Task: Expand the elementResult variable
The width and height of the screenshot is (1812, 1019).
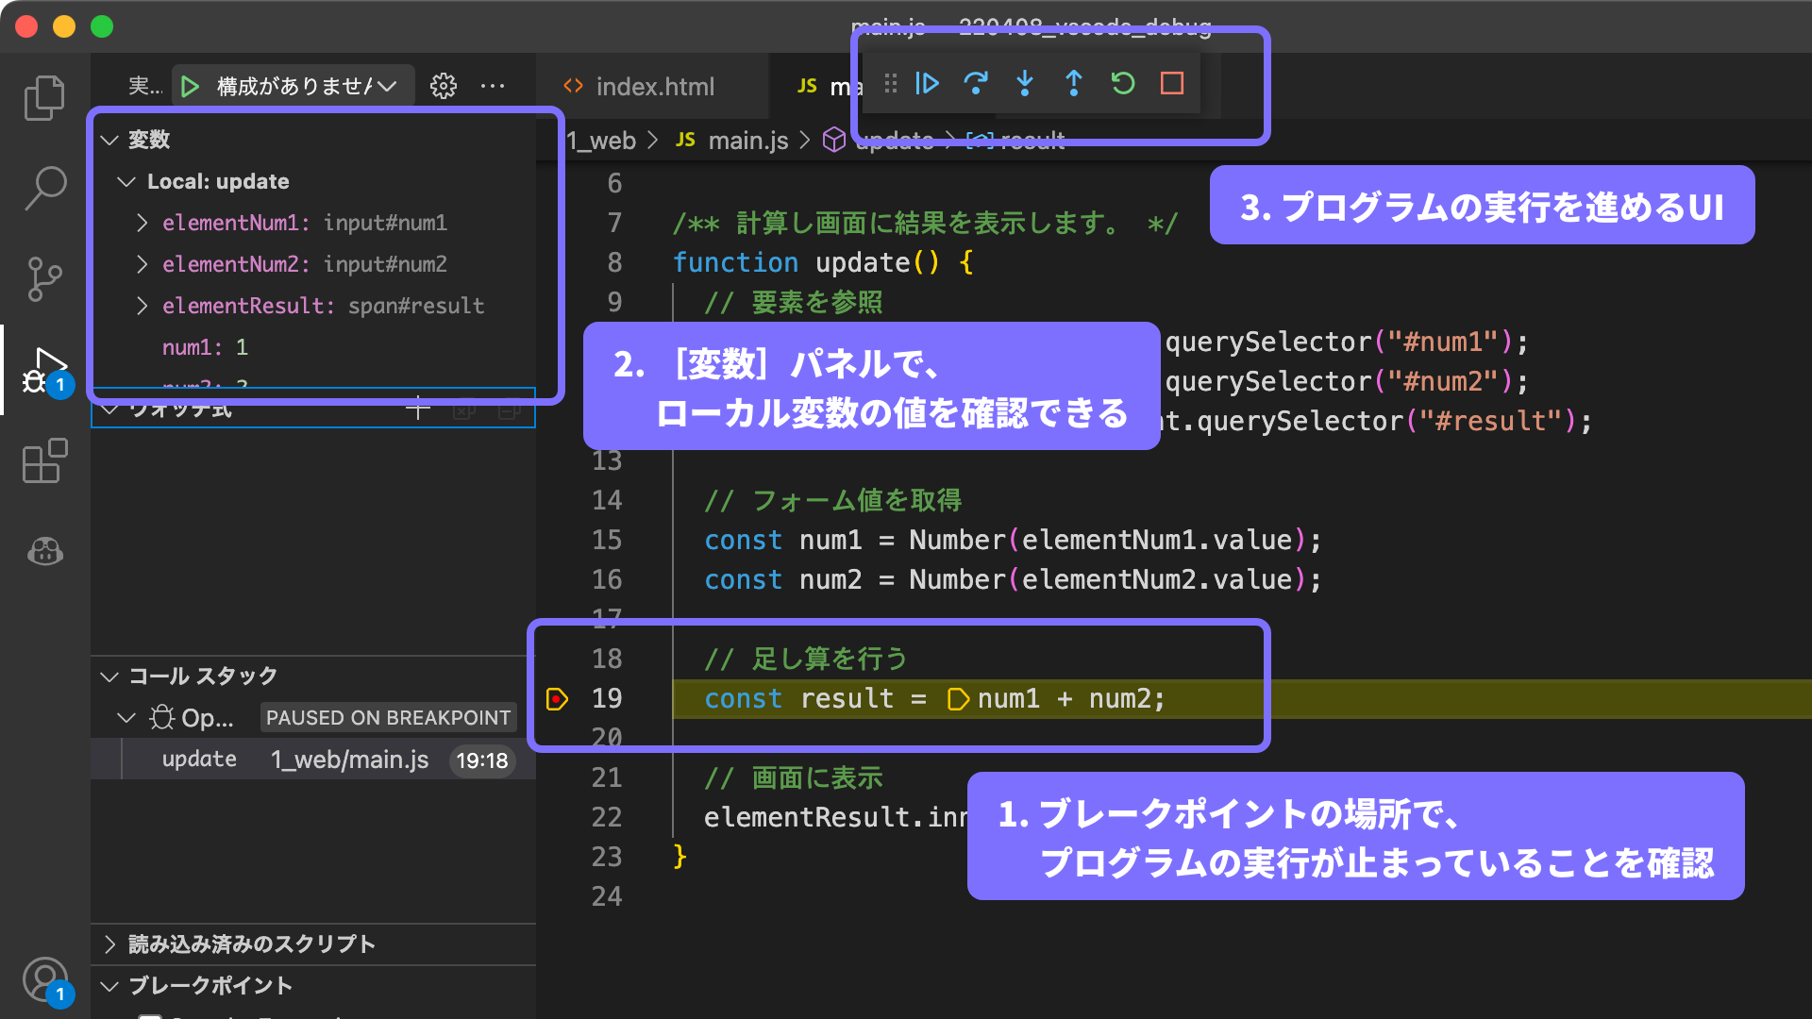Action: coord(143,306)
